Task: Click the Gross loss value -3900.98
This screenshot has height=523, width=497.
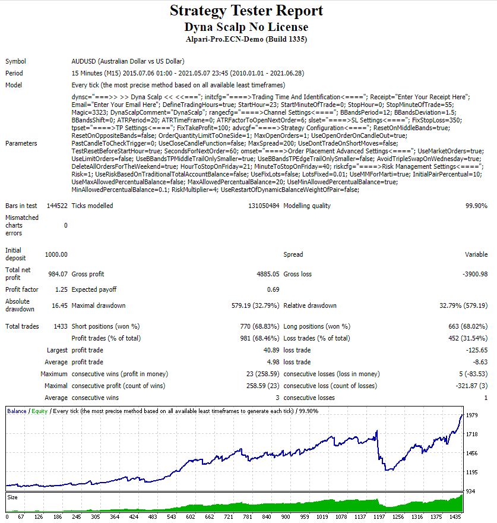Action: coord(475,274)
